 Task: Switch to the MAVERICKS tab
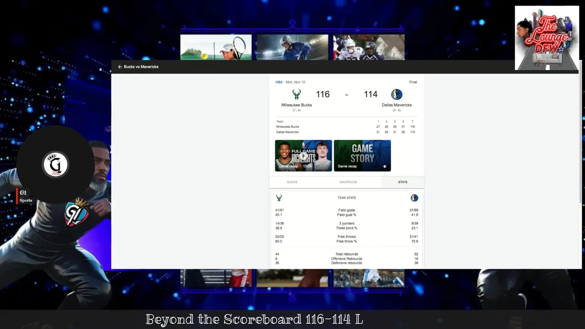click(x=348, y=182)
